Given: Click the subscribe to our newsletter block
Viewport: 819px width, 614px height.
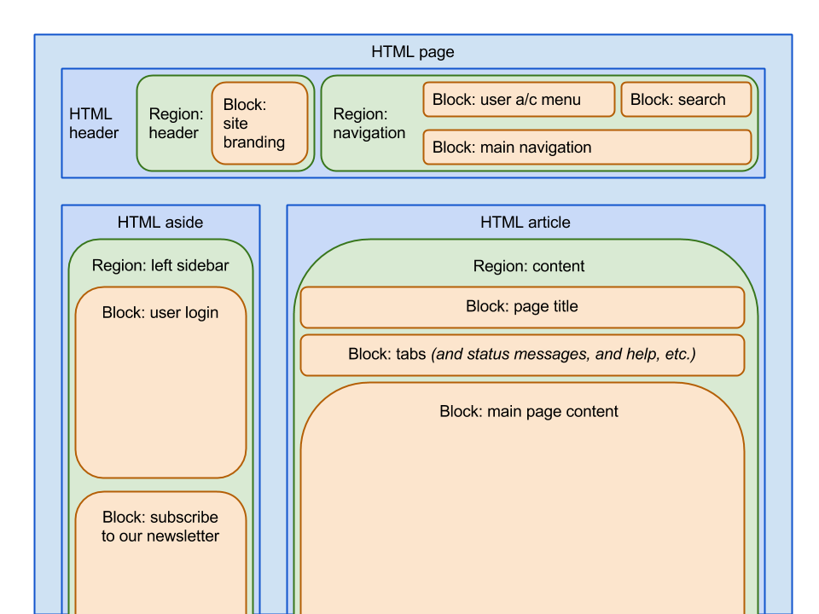Looking at the screenshot, I should (161, 553).
